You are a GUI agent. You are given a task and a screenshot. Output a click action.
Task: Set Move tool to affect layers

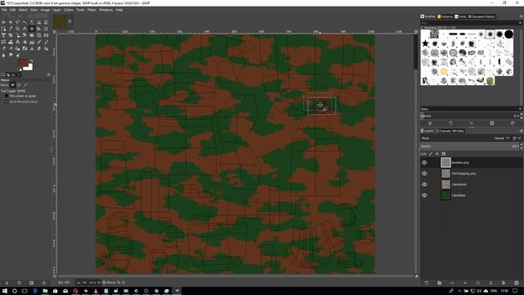click(13, 85)
